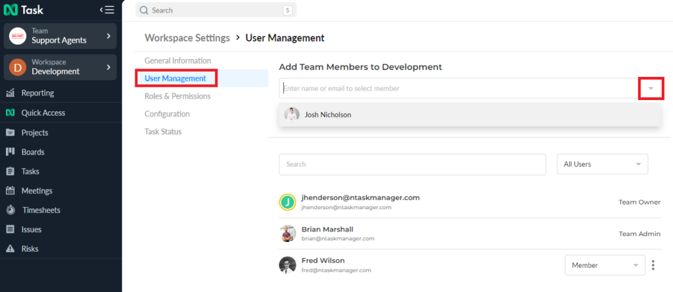Switch to Roles & Permissions tab
This screenshot has width=673, height=292.
(x=177, y=96)
